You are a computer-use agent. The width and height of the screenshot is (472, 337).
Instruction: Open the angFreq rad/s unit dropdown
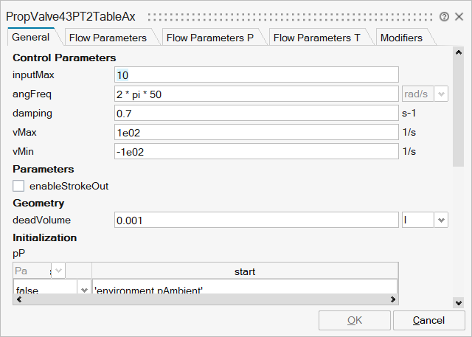[x=441, y=94]
